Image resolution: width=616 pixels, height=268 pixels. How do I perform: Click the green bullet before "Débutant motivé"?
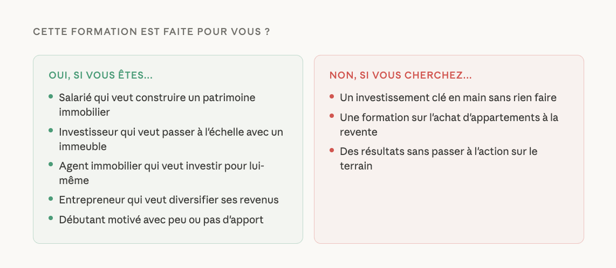[51, 218]
